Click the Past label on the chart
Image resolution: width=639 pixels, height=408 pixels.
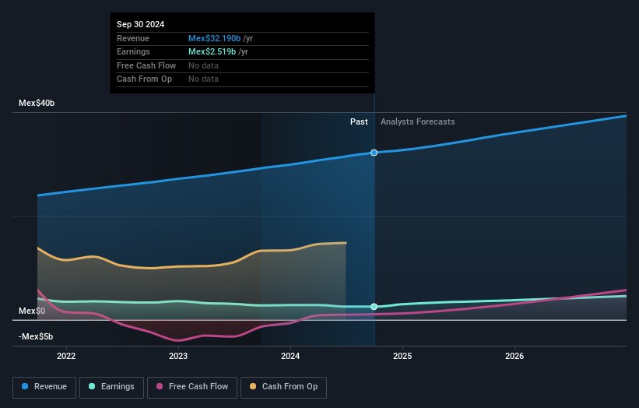point(359,121)
